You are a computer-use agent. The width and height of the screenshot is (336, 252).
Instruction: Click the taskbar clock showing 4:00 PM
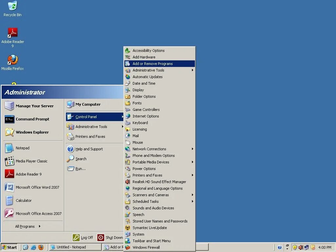(x=325, y=247)
